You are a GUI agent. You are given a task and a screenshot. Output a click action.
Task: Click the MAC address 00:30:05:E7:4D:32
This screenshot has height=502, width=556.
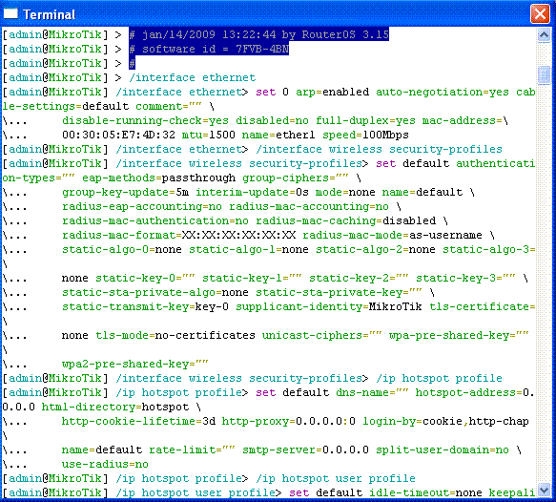pos(118,135)
